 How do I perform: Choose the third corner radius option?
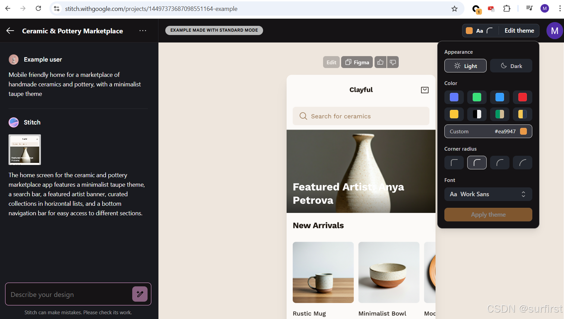click(500, 163)
